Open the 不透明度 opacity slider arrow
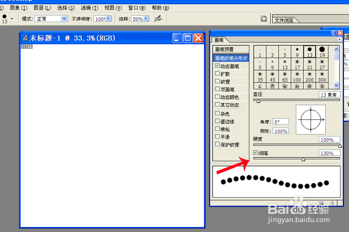The height and width of the screenshot is (232, 349). point(109,19)
